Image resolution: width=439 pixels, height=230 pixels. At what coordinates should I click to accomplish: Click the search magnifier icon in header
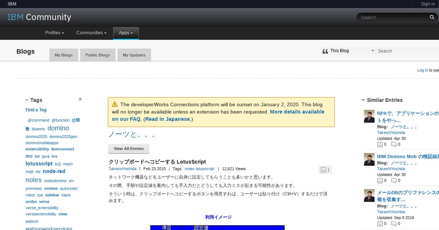point(432,17)
